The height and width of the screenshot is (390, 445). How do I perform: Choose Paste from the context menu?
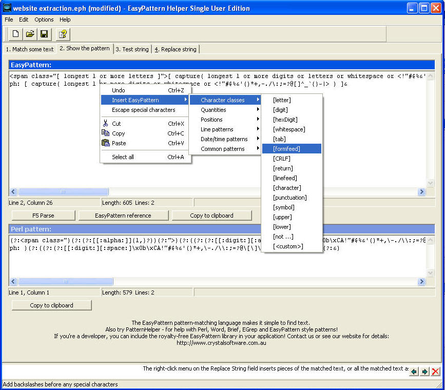[146, 143]
